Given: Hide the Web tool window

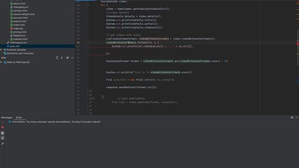Looking at the screenshot, I should pyautogui.click(x=72, y=58).
